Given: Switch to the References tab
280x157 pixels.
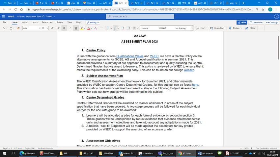Looking at the screenshot, I should [47, 22].
